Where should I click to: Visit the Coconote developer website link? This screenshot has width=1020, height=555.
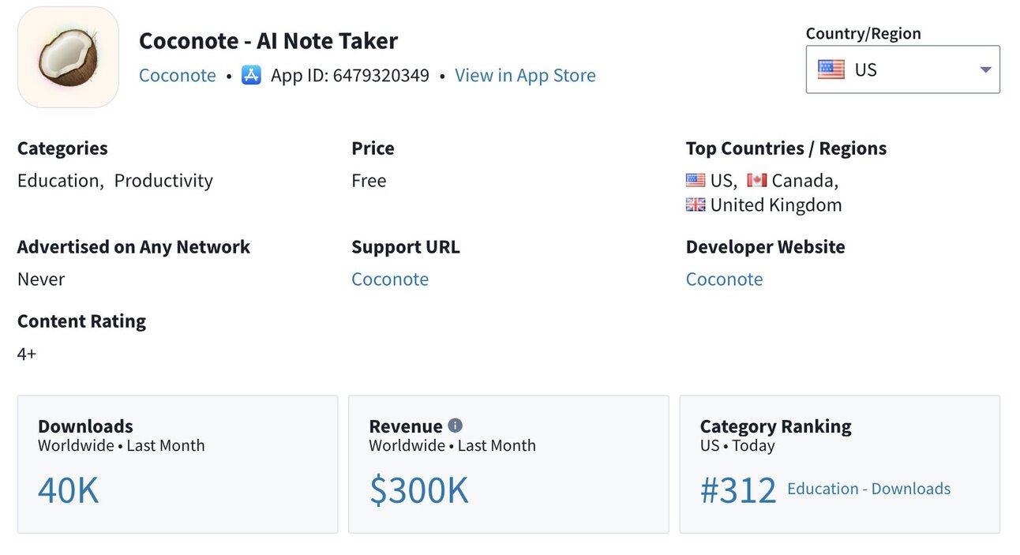pyautogui.click(x=724, y=279)
